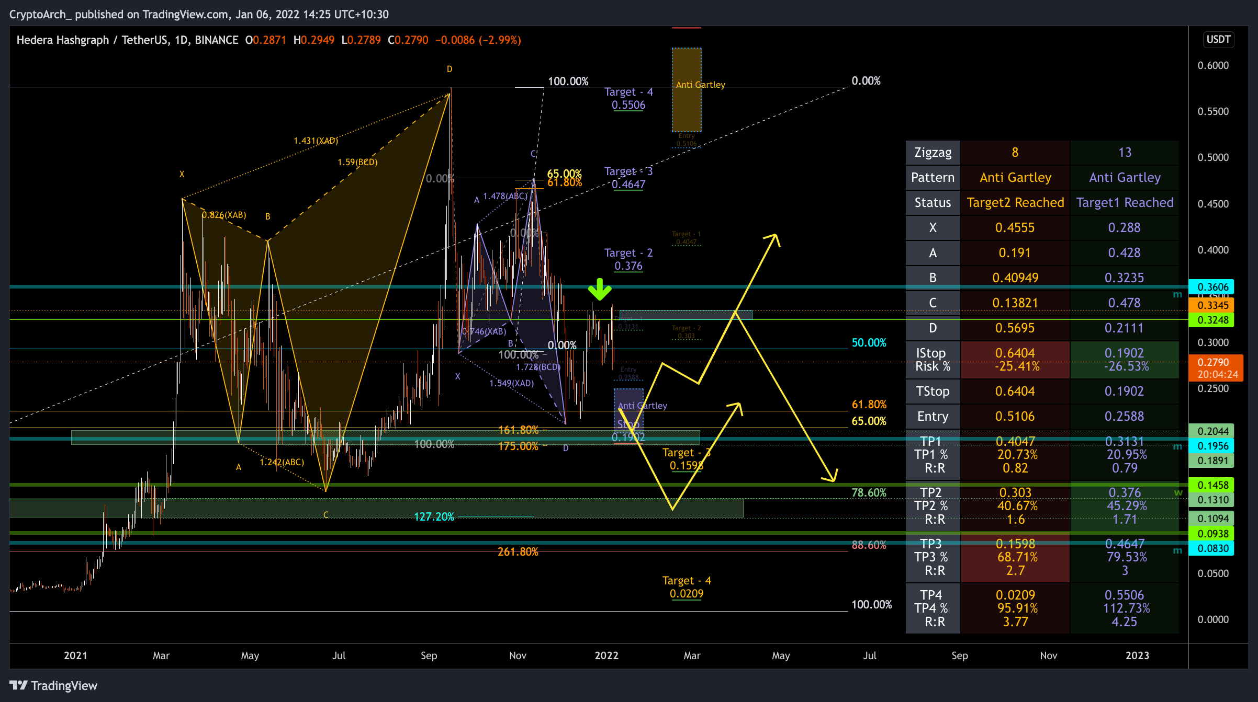Click A value 0.428 in table

(x=1125, y=252)
